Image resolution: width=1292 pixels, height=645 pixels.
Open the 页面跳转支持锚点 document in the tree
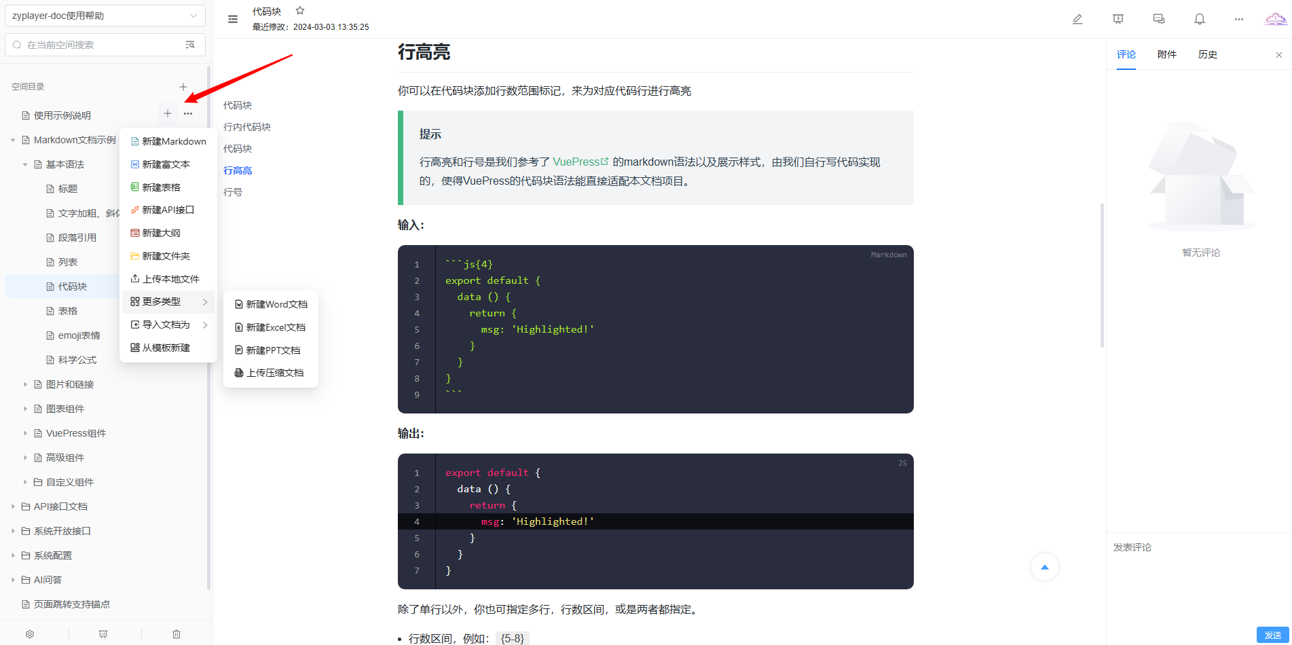(x=72, y=604)
